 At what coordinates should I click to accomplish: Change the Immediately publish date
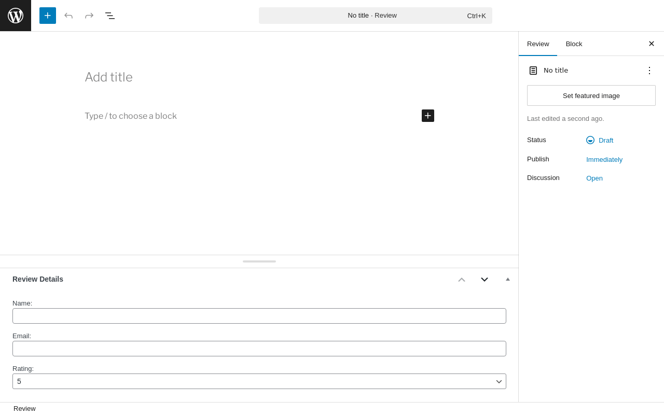tap(604, 159)
